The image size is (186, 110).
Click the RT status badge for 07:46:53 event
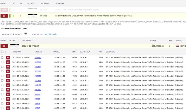tap(8, 62)
